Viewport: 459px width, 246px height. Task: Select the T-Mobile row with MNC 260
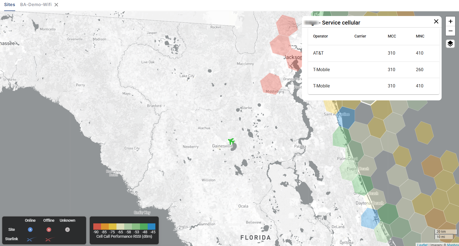373,69
